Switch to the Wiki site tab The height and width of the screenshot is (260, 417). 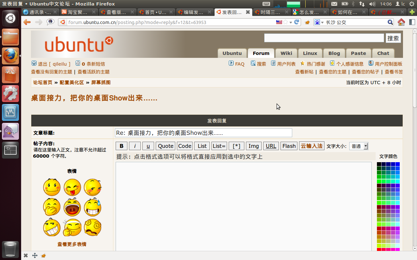point(286,53)
